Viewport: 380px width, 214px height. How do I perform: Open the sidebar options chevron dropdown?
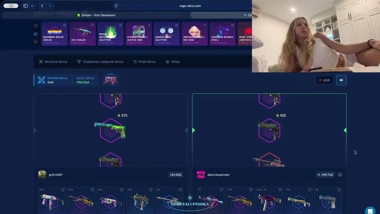pyautogui.click(x=32, y=6)
